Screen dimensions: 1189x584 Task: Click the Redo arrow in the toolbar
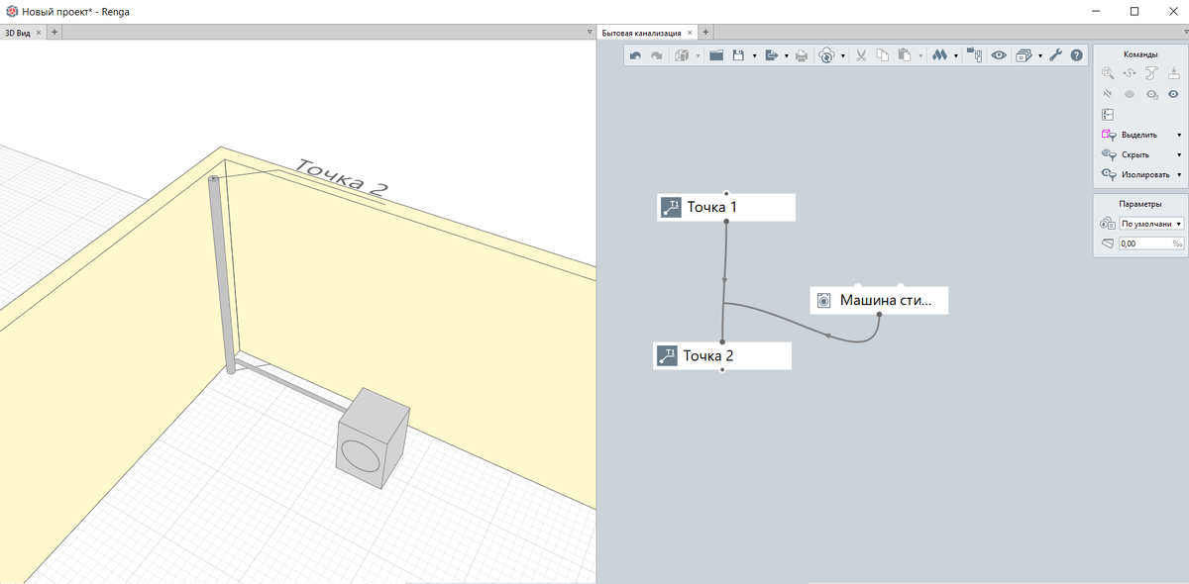click(x=656, y=55)
